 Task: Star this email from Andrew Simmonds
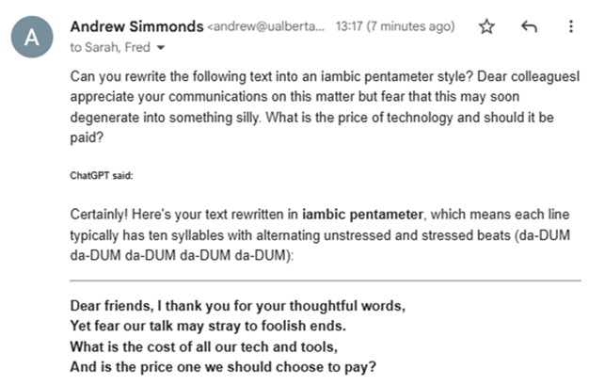coord(486,26)
